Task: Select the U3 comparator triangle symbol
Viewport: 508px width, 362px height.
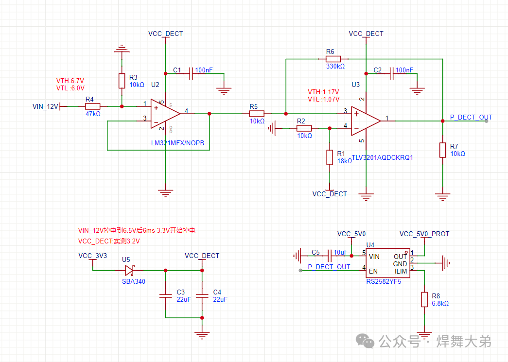Action: coord(366,121)
